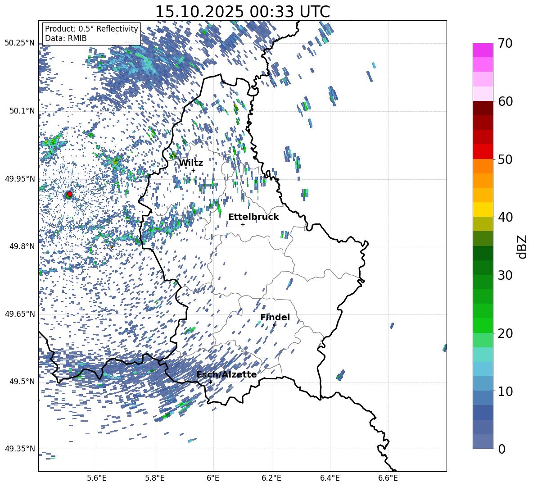The height and width of the screenshot is (487, 533).
Task: Click the Esch/Alzette station cross marker
Action: pyautogui.click(x=210, y=382)
